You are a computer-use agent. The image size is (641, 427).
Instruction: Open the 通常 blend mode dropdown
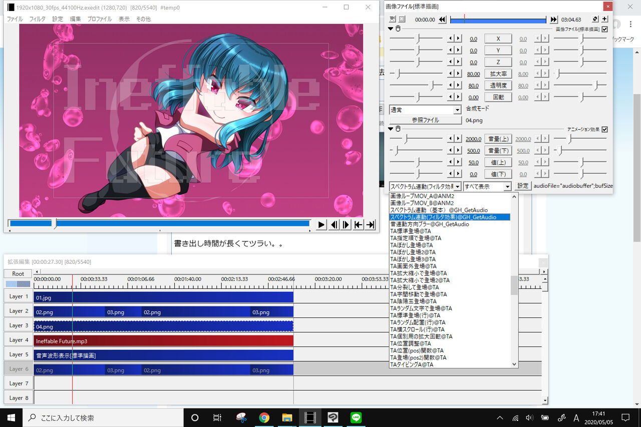[425, 110]
